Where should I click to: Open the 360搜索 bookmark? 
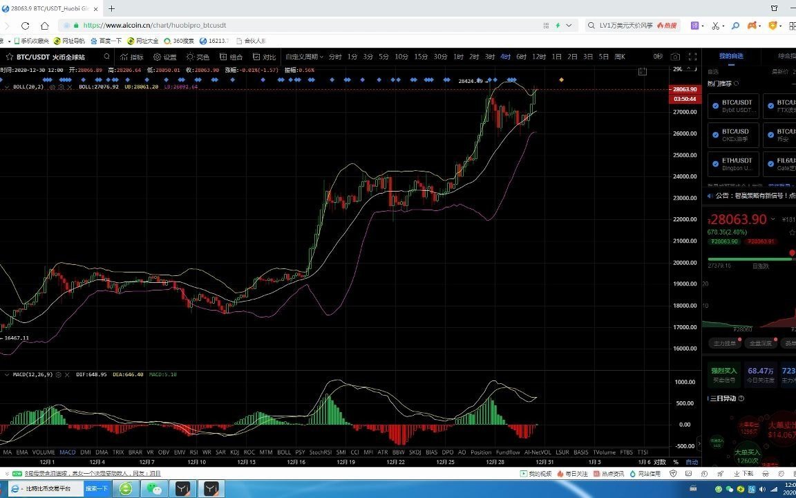(179, 41)
